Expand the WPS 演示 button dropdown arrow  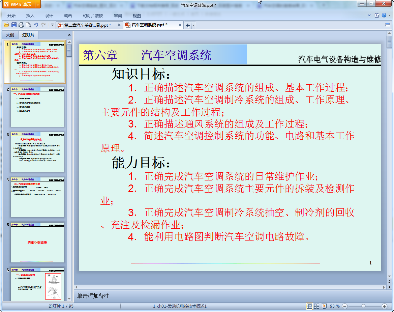point(38,4)
